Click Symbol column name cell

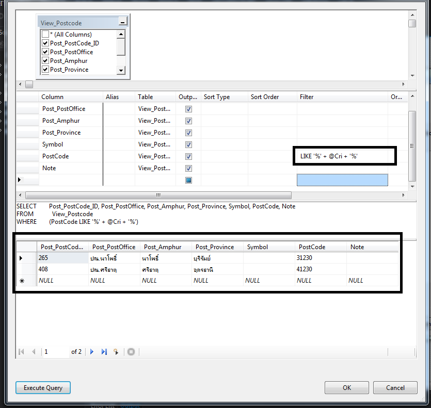[71, 144]
